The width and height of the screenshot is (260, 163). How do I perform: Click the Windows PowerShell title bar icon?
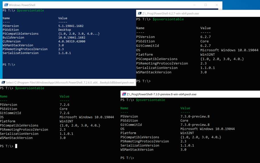[6, 5]
